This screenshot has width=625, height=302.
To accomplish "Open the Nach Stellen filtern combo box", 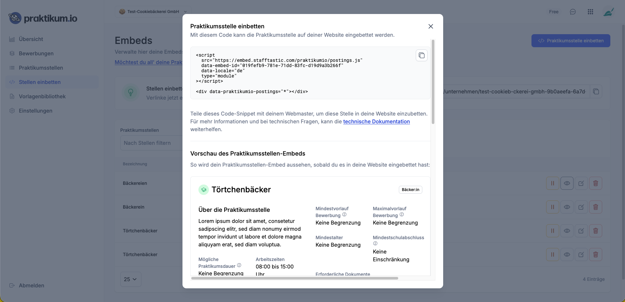I will (x=152, y=143).
